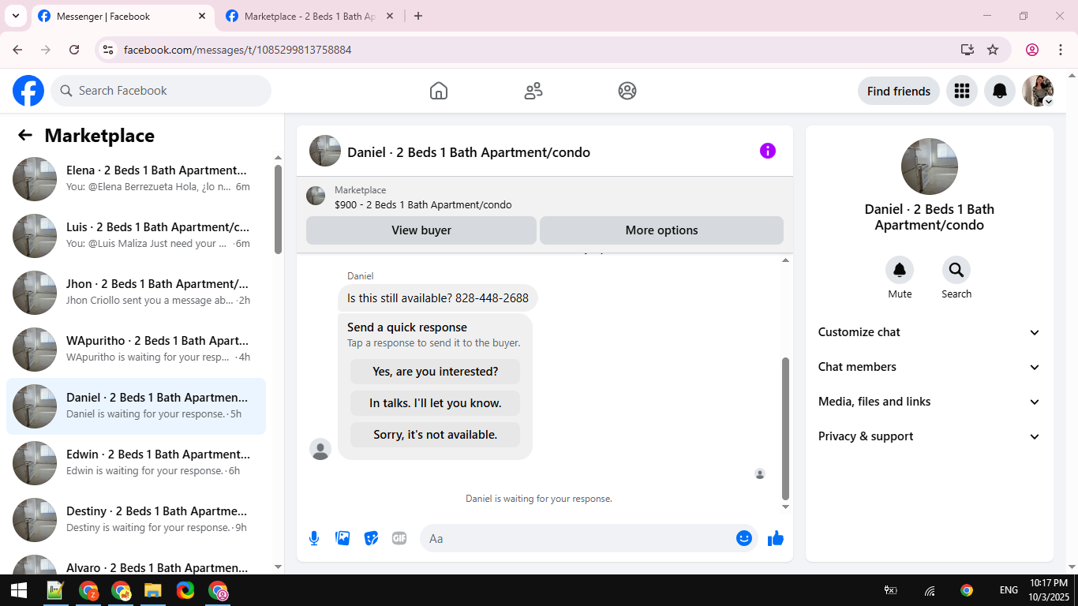Open the taskbar clock and date
Image resolution: width=1078 pixels, height=606 pixels.
point(1049,590)
